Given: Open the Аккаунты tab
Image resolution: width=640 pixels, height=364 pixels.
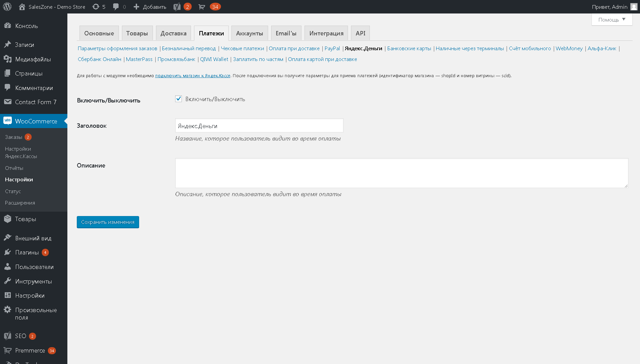Looking at the screenshot, I should (250, 33).
